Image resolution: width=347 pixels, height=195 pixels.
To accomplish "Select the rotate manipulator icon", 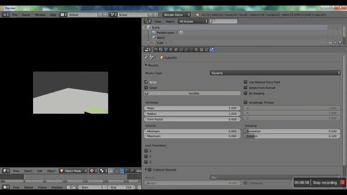I will [127, 171].
